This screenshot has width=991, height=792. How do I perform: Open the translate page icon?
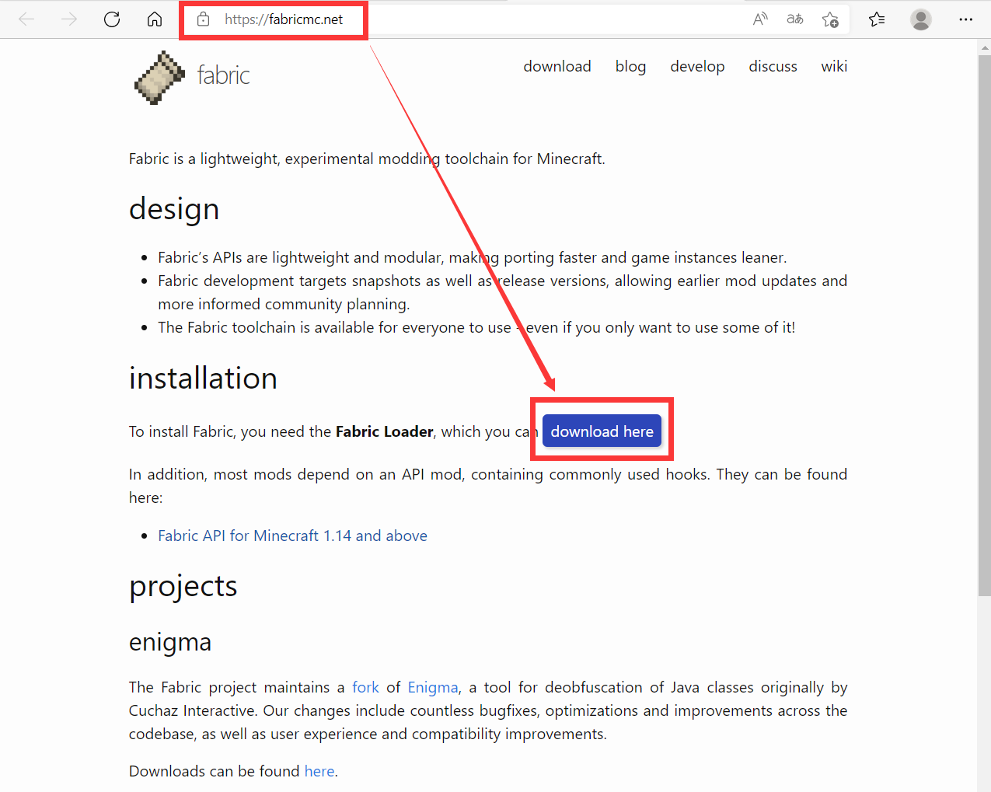tap(794, 19)
